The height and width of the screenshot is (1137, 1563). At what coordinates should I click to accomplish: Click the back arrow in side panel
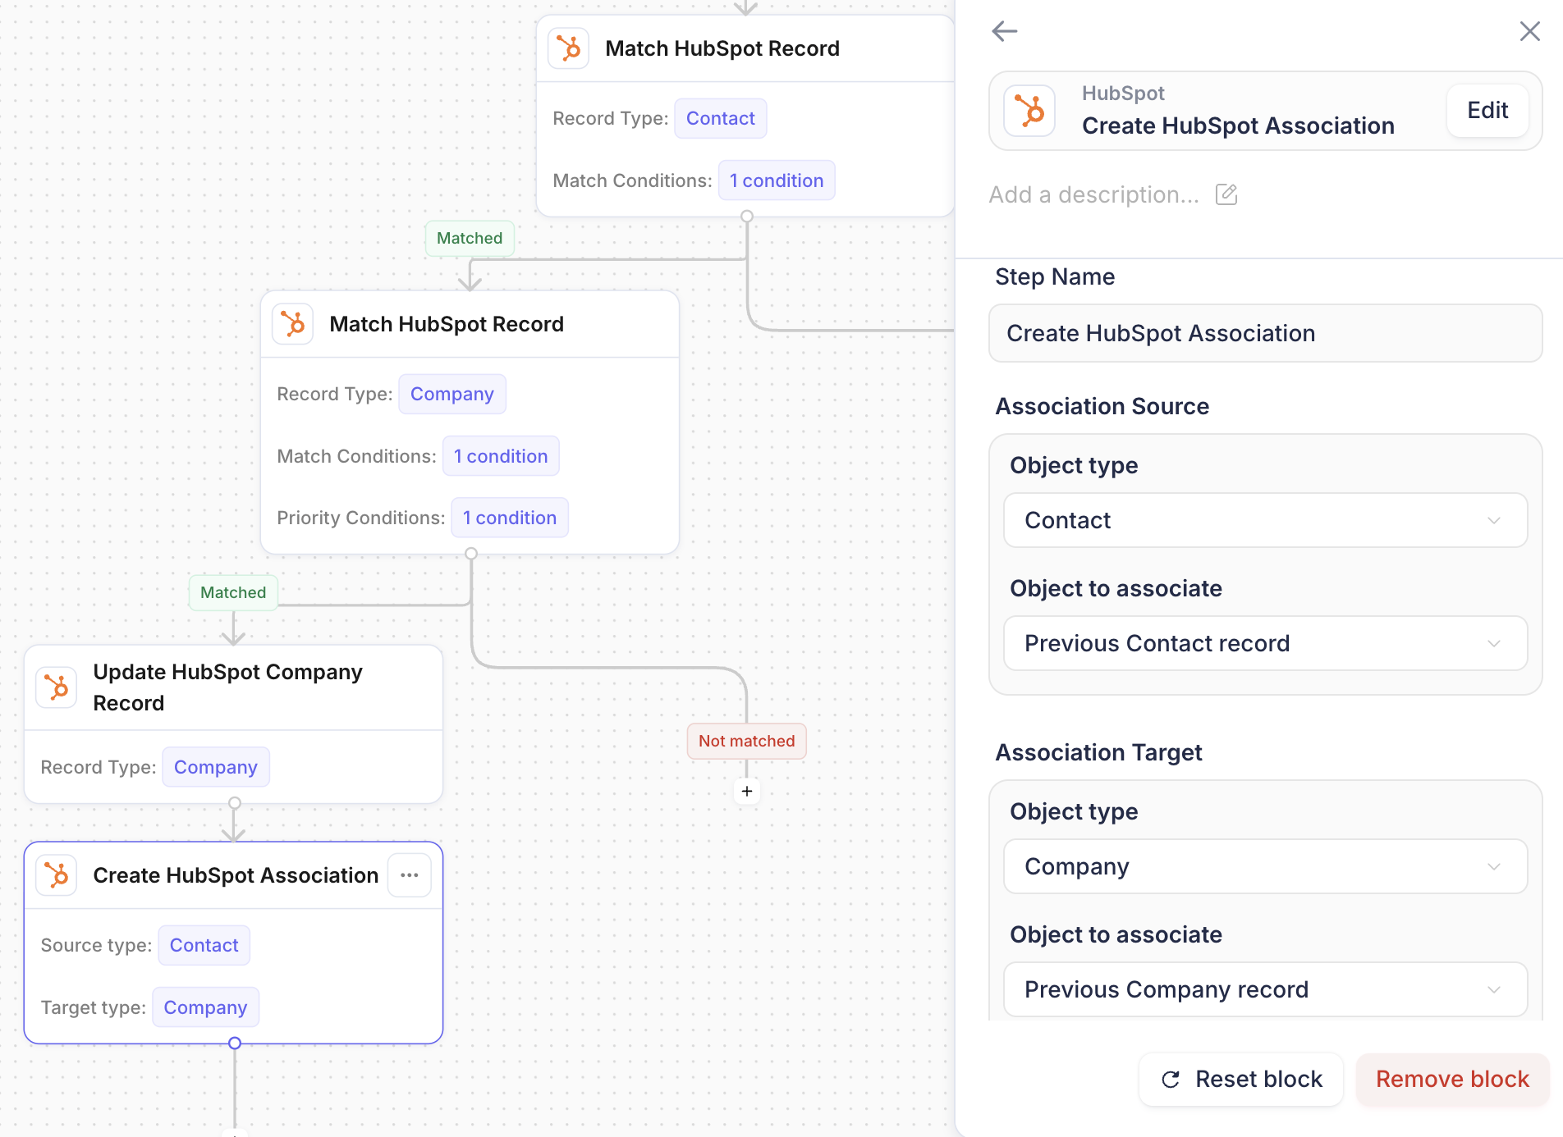pyautogui.click(x=1005, y=31)
